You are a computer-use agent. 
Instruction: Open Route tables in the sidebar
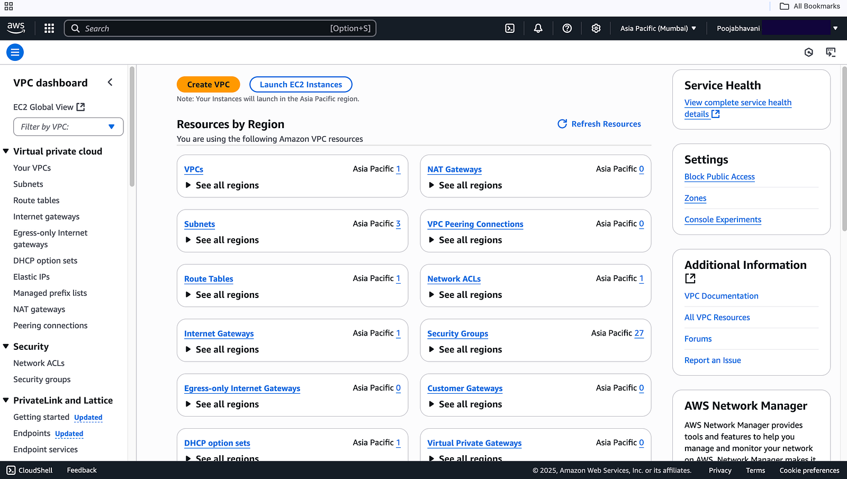(x=37, y=201)
